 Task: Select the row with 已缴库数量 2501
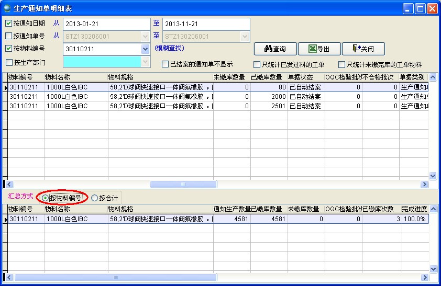point(269,106)
